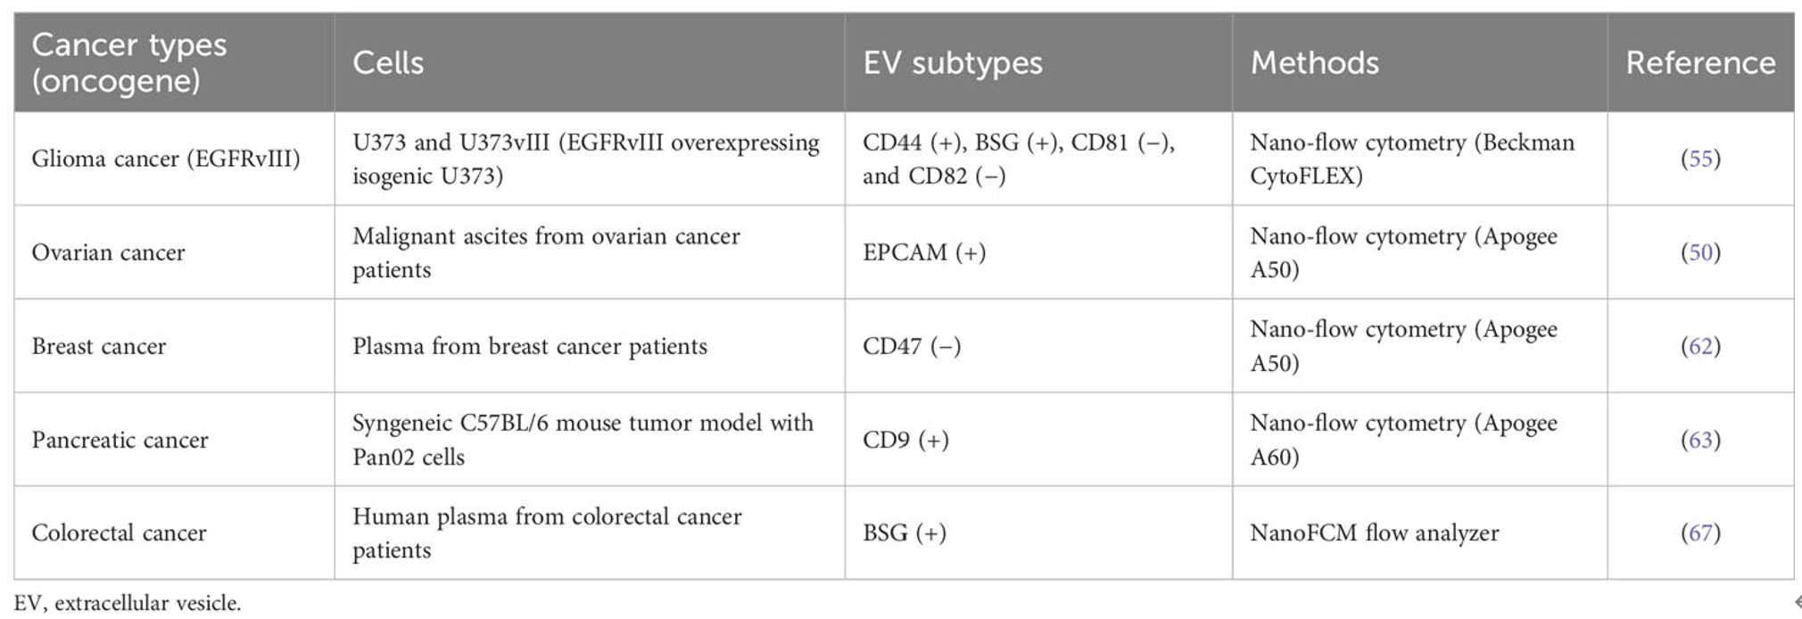
Task: Open reference link 62
Action: point(1700,346)
